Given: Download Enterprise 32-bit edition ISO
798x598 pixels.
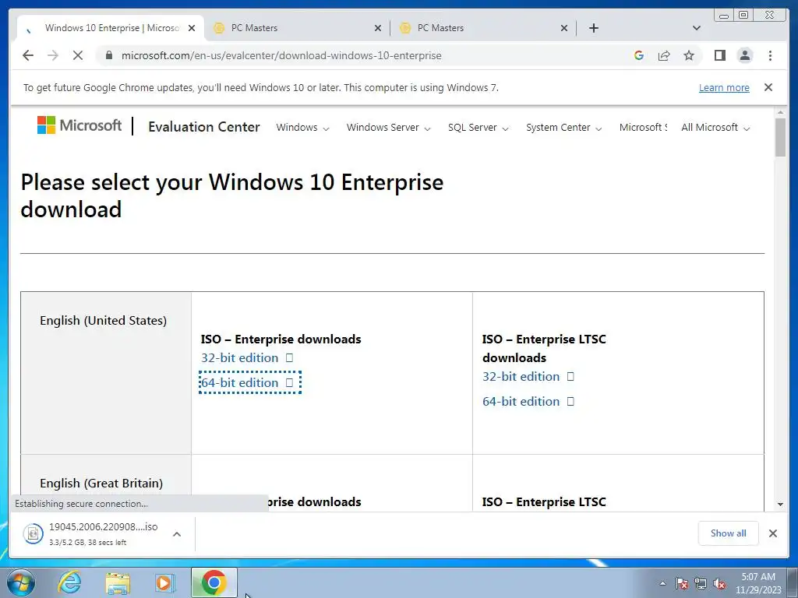Looking at the screenshot, I should (x=247, y=357).
